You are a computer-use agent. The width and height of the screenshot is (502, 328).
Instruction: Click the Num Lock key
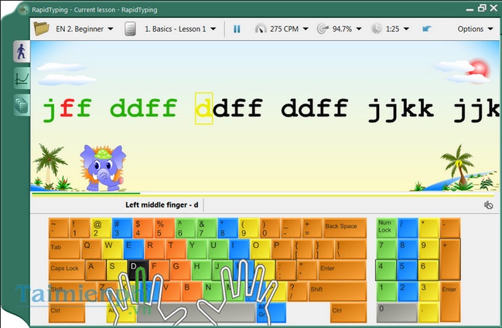click(x=387, y=228)
